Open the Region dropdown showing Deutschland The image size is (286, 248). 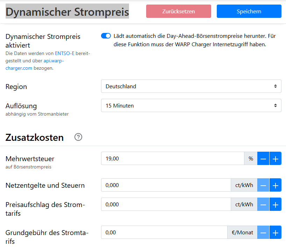191,86
